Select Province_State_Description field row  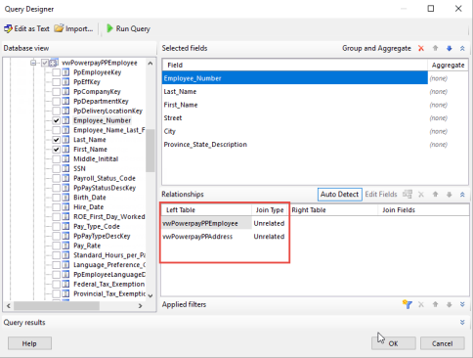point(294,145)
